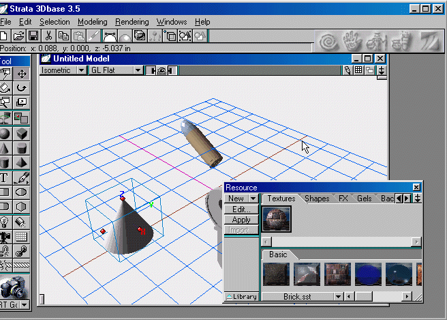Open the Modeling menu

point(93,22)
